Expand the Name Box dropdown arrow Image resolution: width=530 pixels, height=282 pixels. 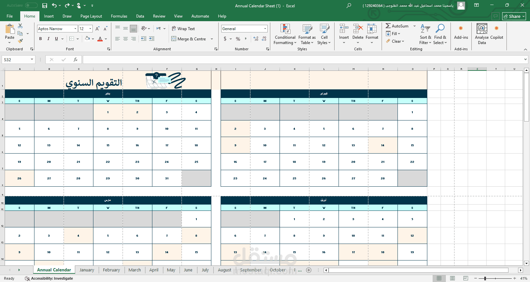pyautogui.click(x=32, y=60)
